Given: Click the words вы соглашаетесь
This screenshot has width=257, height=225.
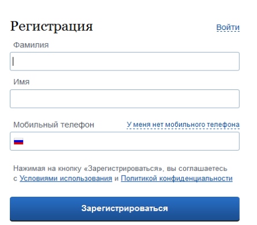Looking at the screenshot, I should pyautogui.click(x=197, y=168).
